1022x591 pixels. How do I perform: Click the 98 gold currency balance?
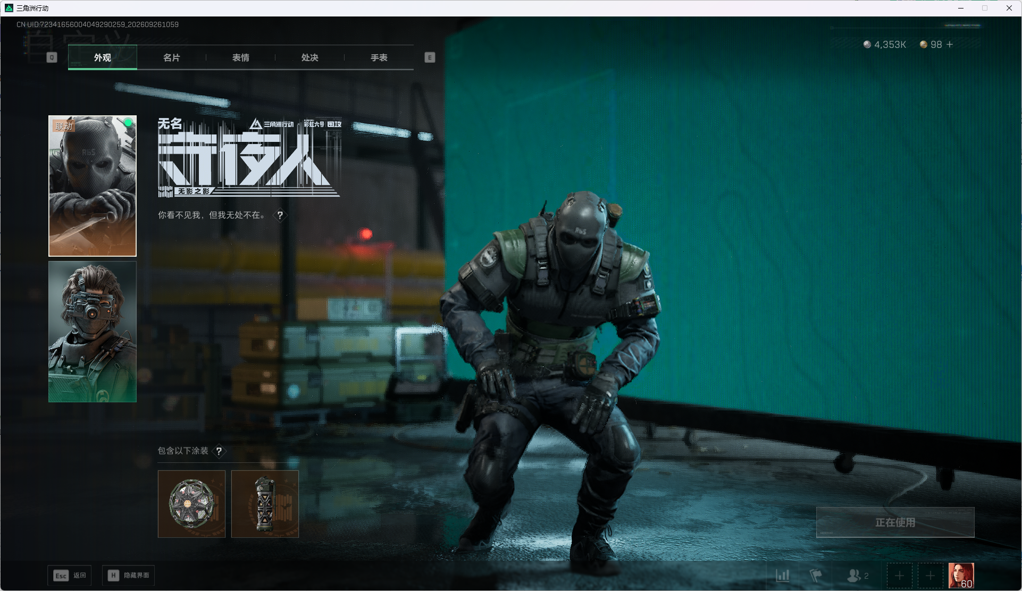pyautogui.click(x=931, y=45)
